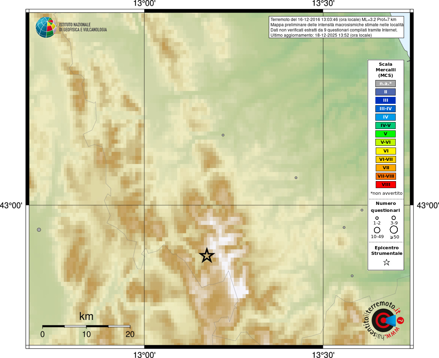Click the 'km' scale bar label
439x358 pixels.
click(x=86, y=316)
